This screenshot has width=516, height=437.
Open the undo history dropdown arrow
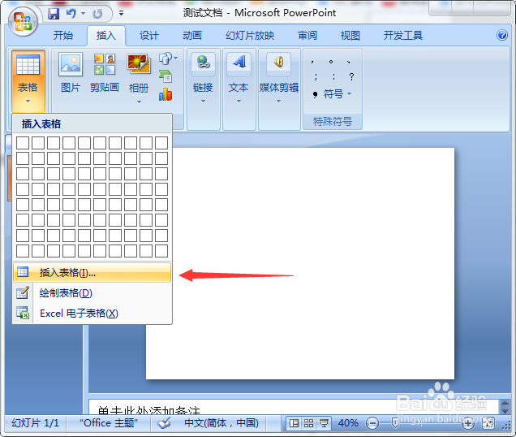pyautogui.click(x=84, y=14)
